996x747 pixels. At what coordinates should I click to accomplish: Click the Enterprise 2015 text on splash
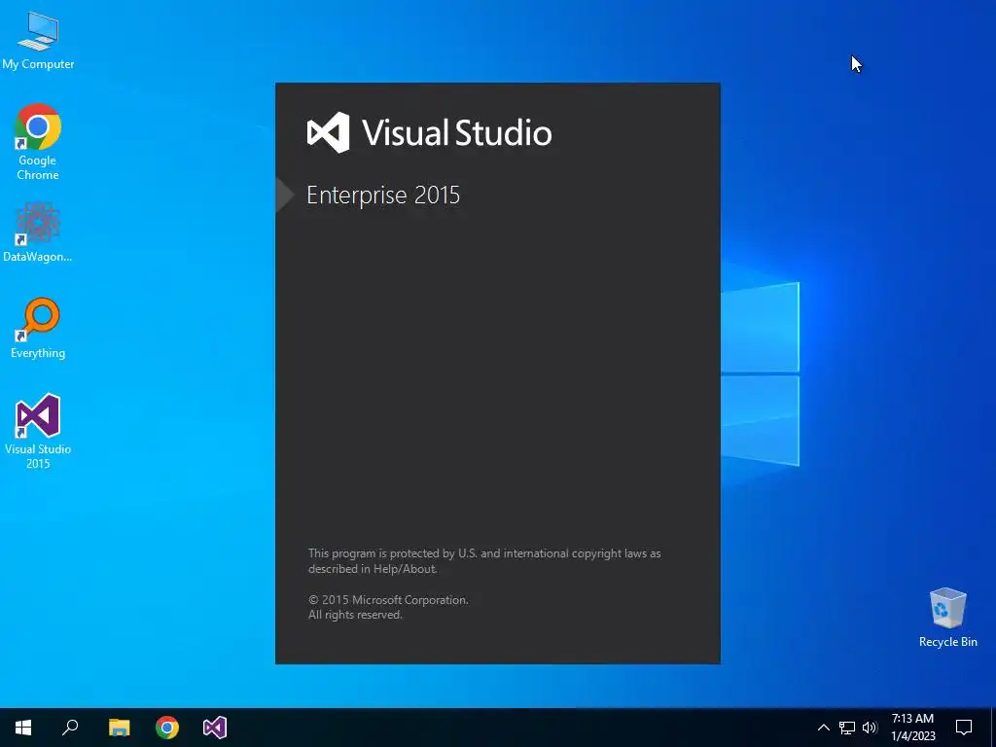[x=383, y=195]
